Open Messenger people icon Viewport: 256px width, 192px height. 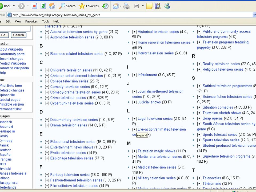167,6
